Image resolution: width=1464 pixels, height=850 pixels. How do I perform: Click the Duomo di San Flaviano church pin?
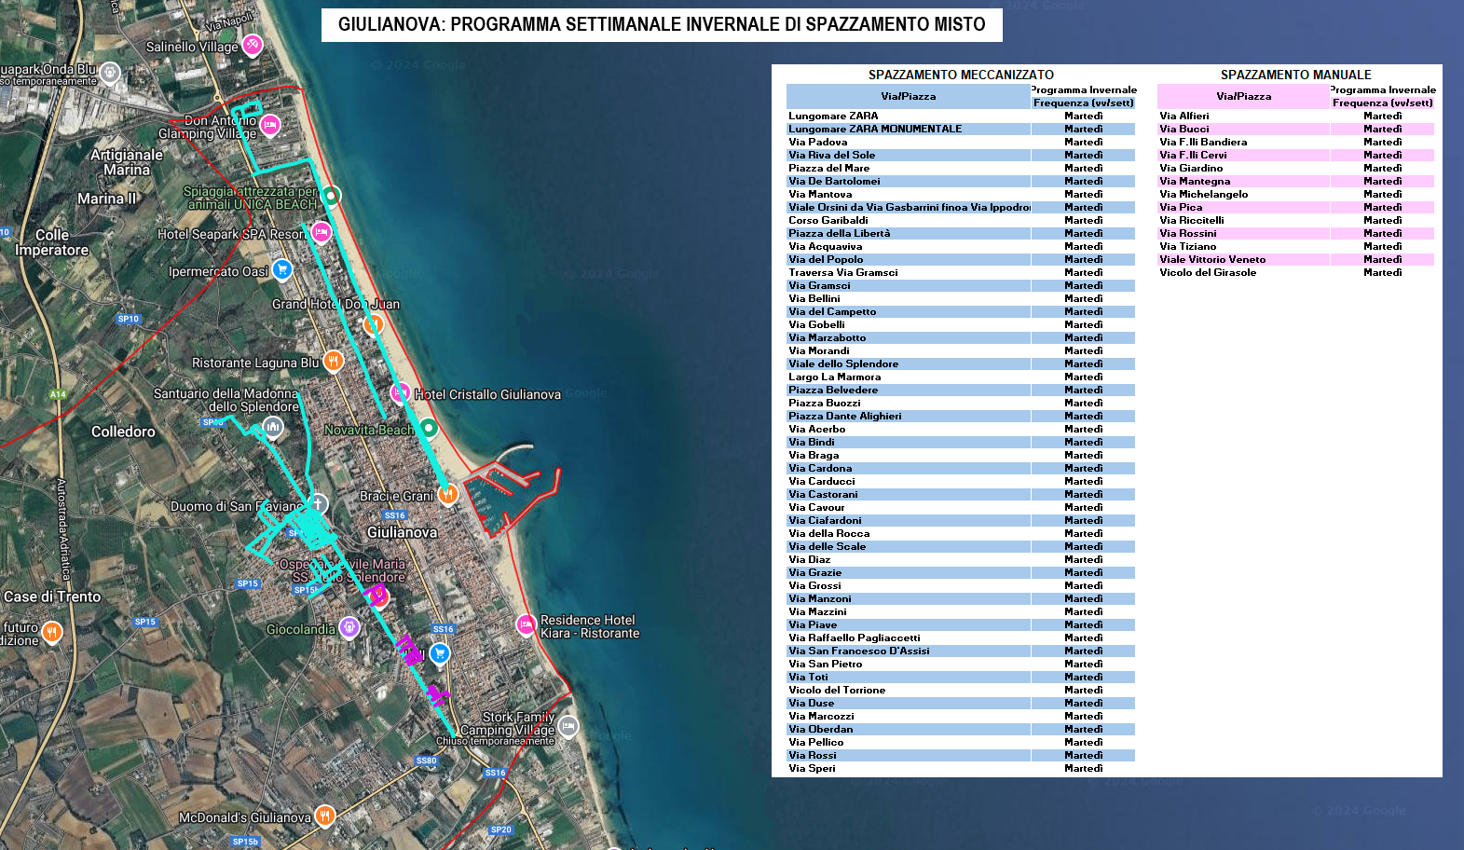coord(318,503)
